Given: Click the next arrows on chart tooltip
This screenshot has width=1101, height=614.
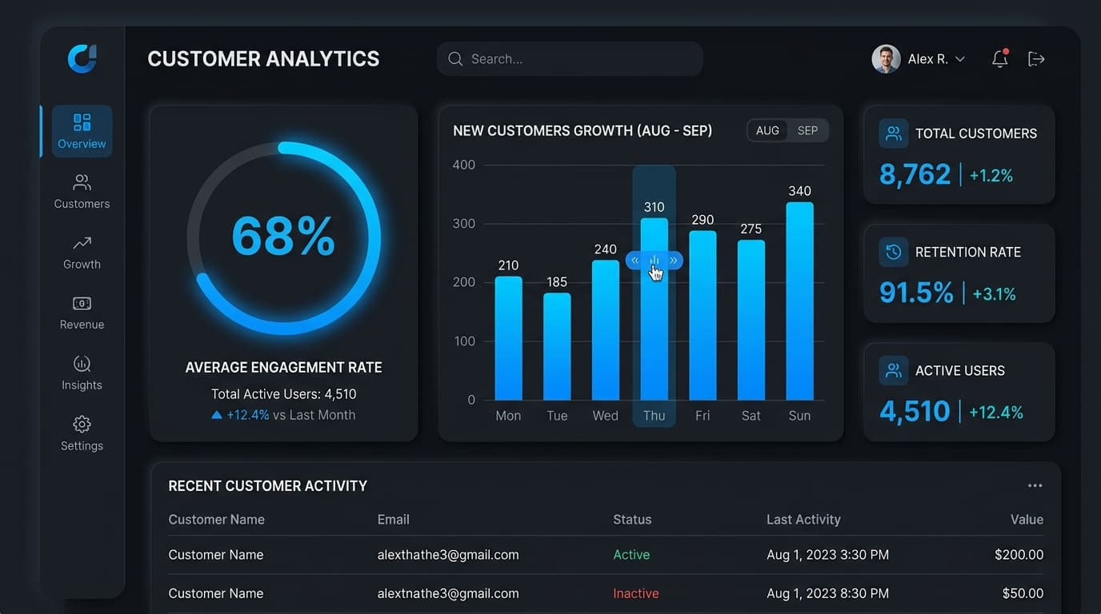Looking at the screenshot, I should (674, 260).
